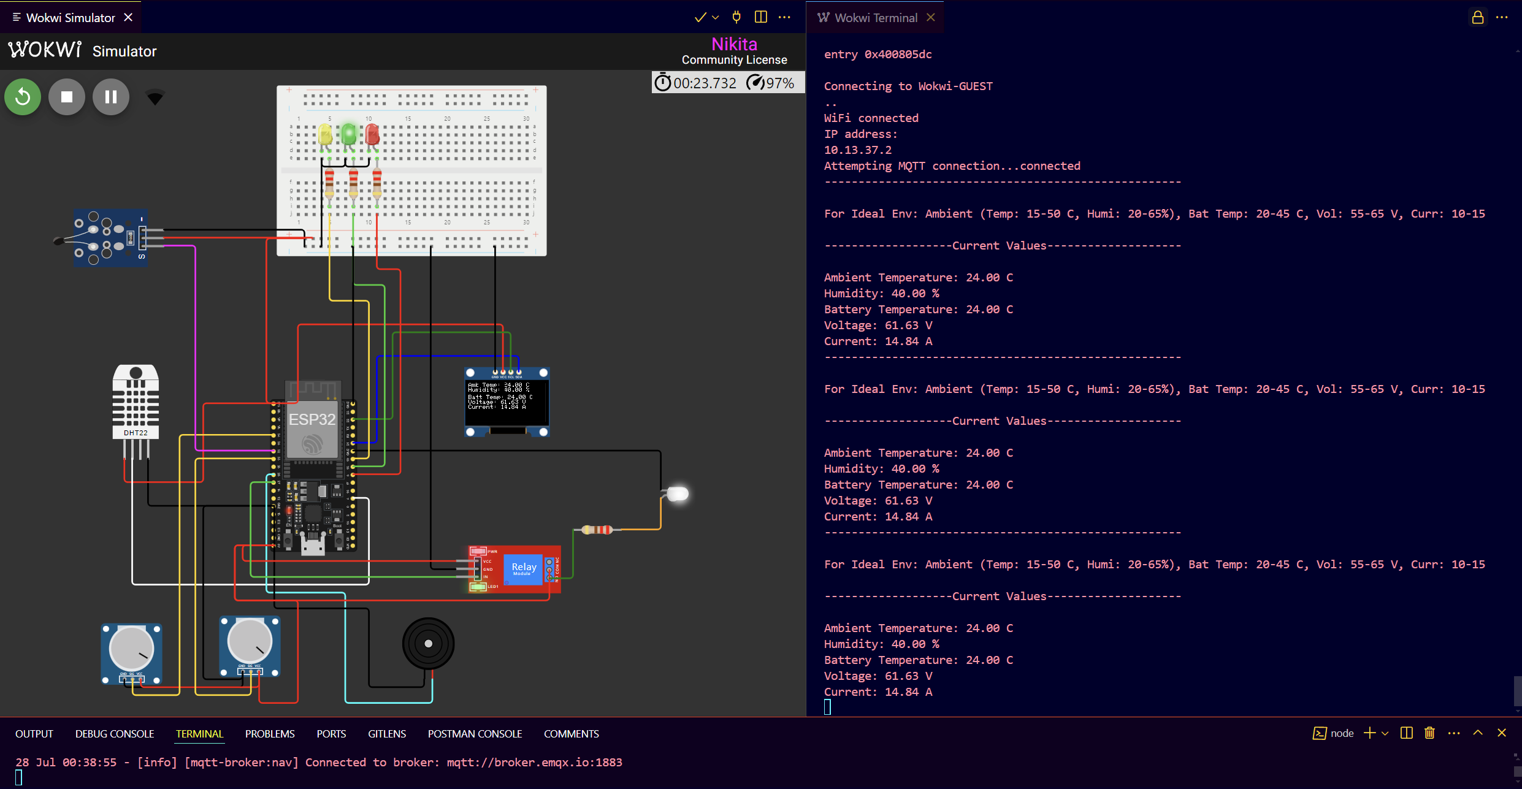Click the left potentiometer knob
1522x789 pixels.
point(131,649)
